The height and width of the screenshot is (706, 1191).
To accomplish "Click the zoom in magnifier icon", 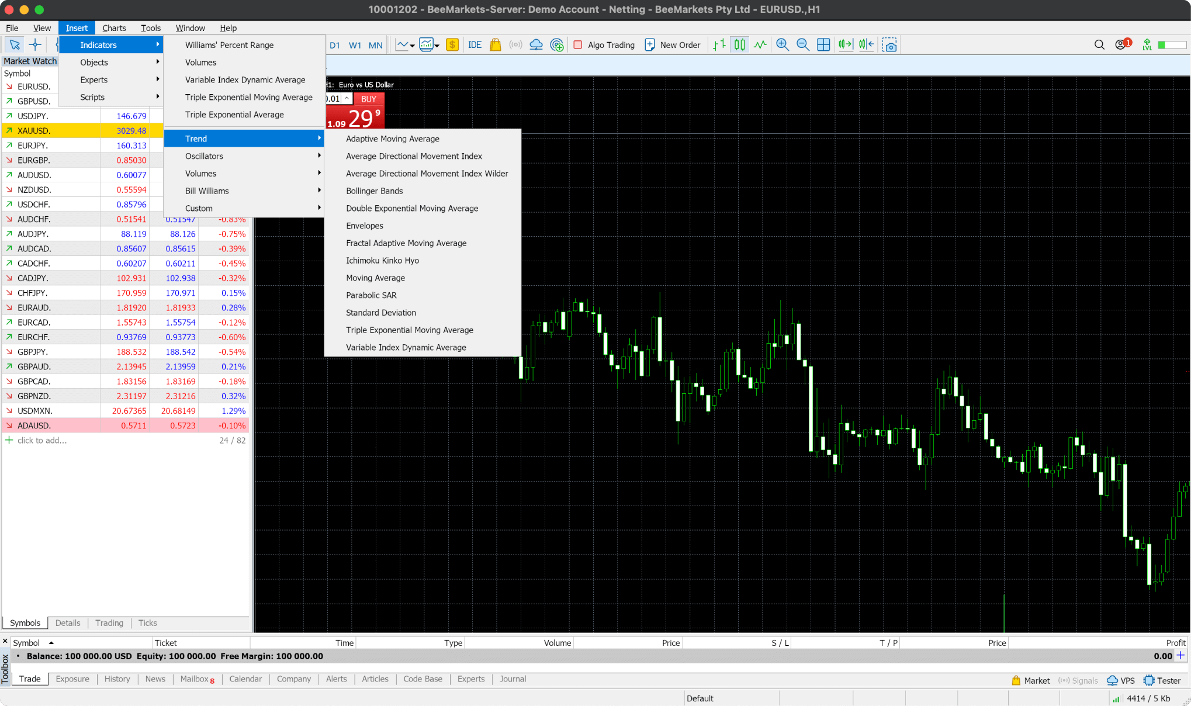I will tap(782, 44).
